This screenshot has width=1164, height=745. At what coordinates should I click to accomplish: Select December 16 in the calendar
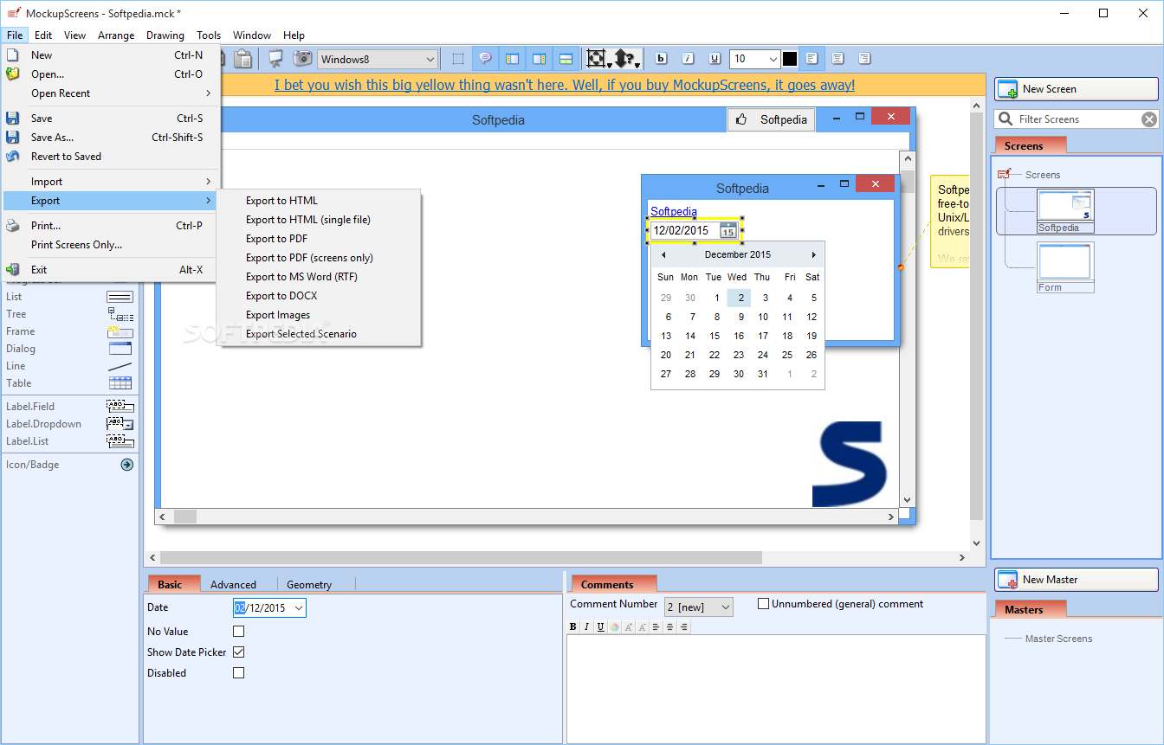[739, 336]
